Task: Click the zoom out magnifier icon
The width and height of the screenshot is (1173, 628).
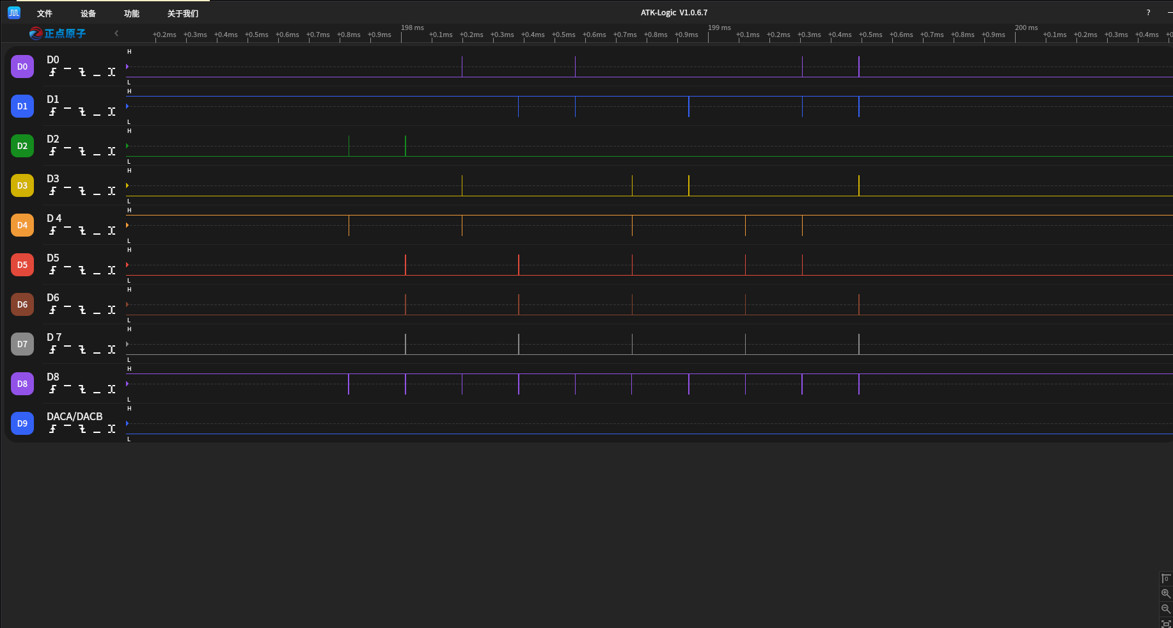Action: (1166, 609)
